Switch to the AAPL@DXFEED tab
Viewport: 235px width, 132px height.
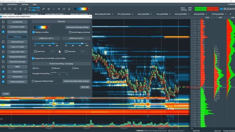[x=143, y=14]
